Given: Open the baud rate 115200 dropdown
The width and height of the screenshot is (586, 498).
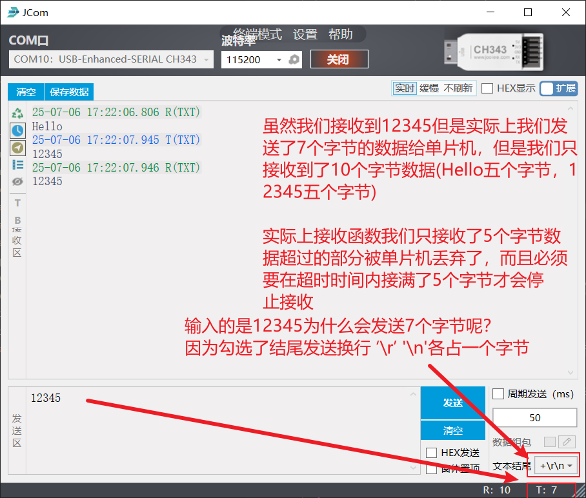Looking at the screenshot, I should point(252,59).
